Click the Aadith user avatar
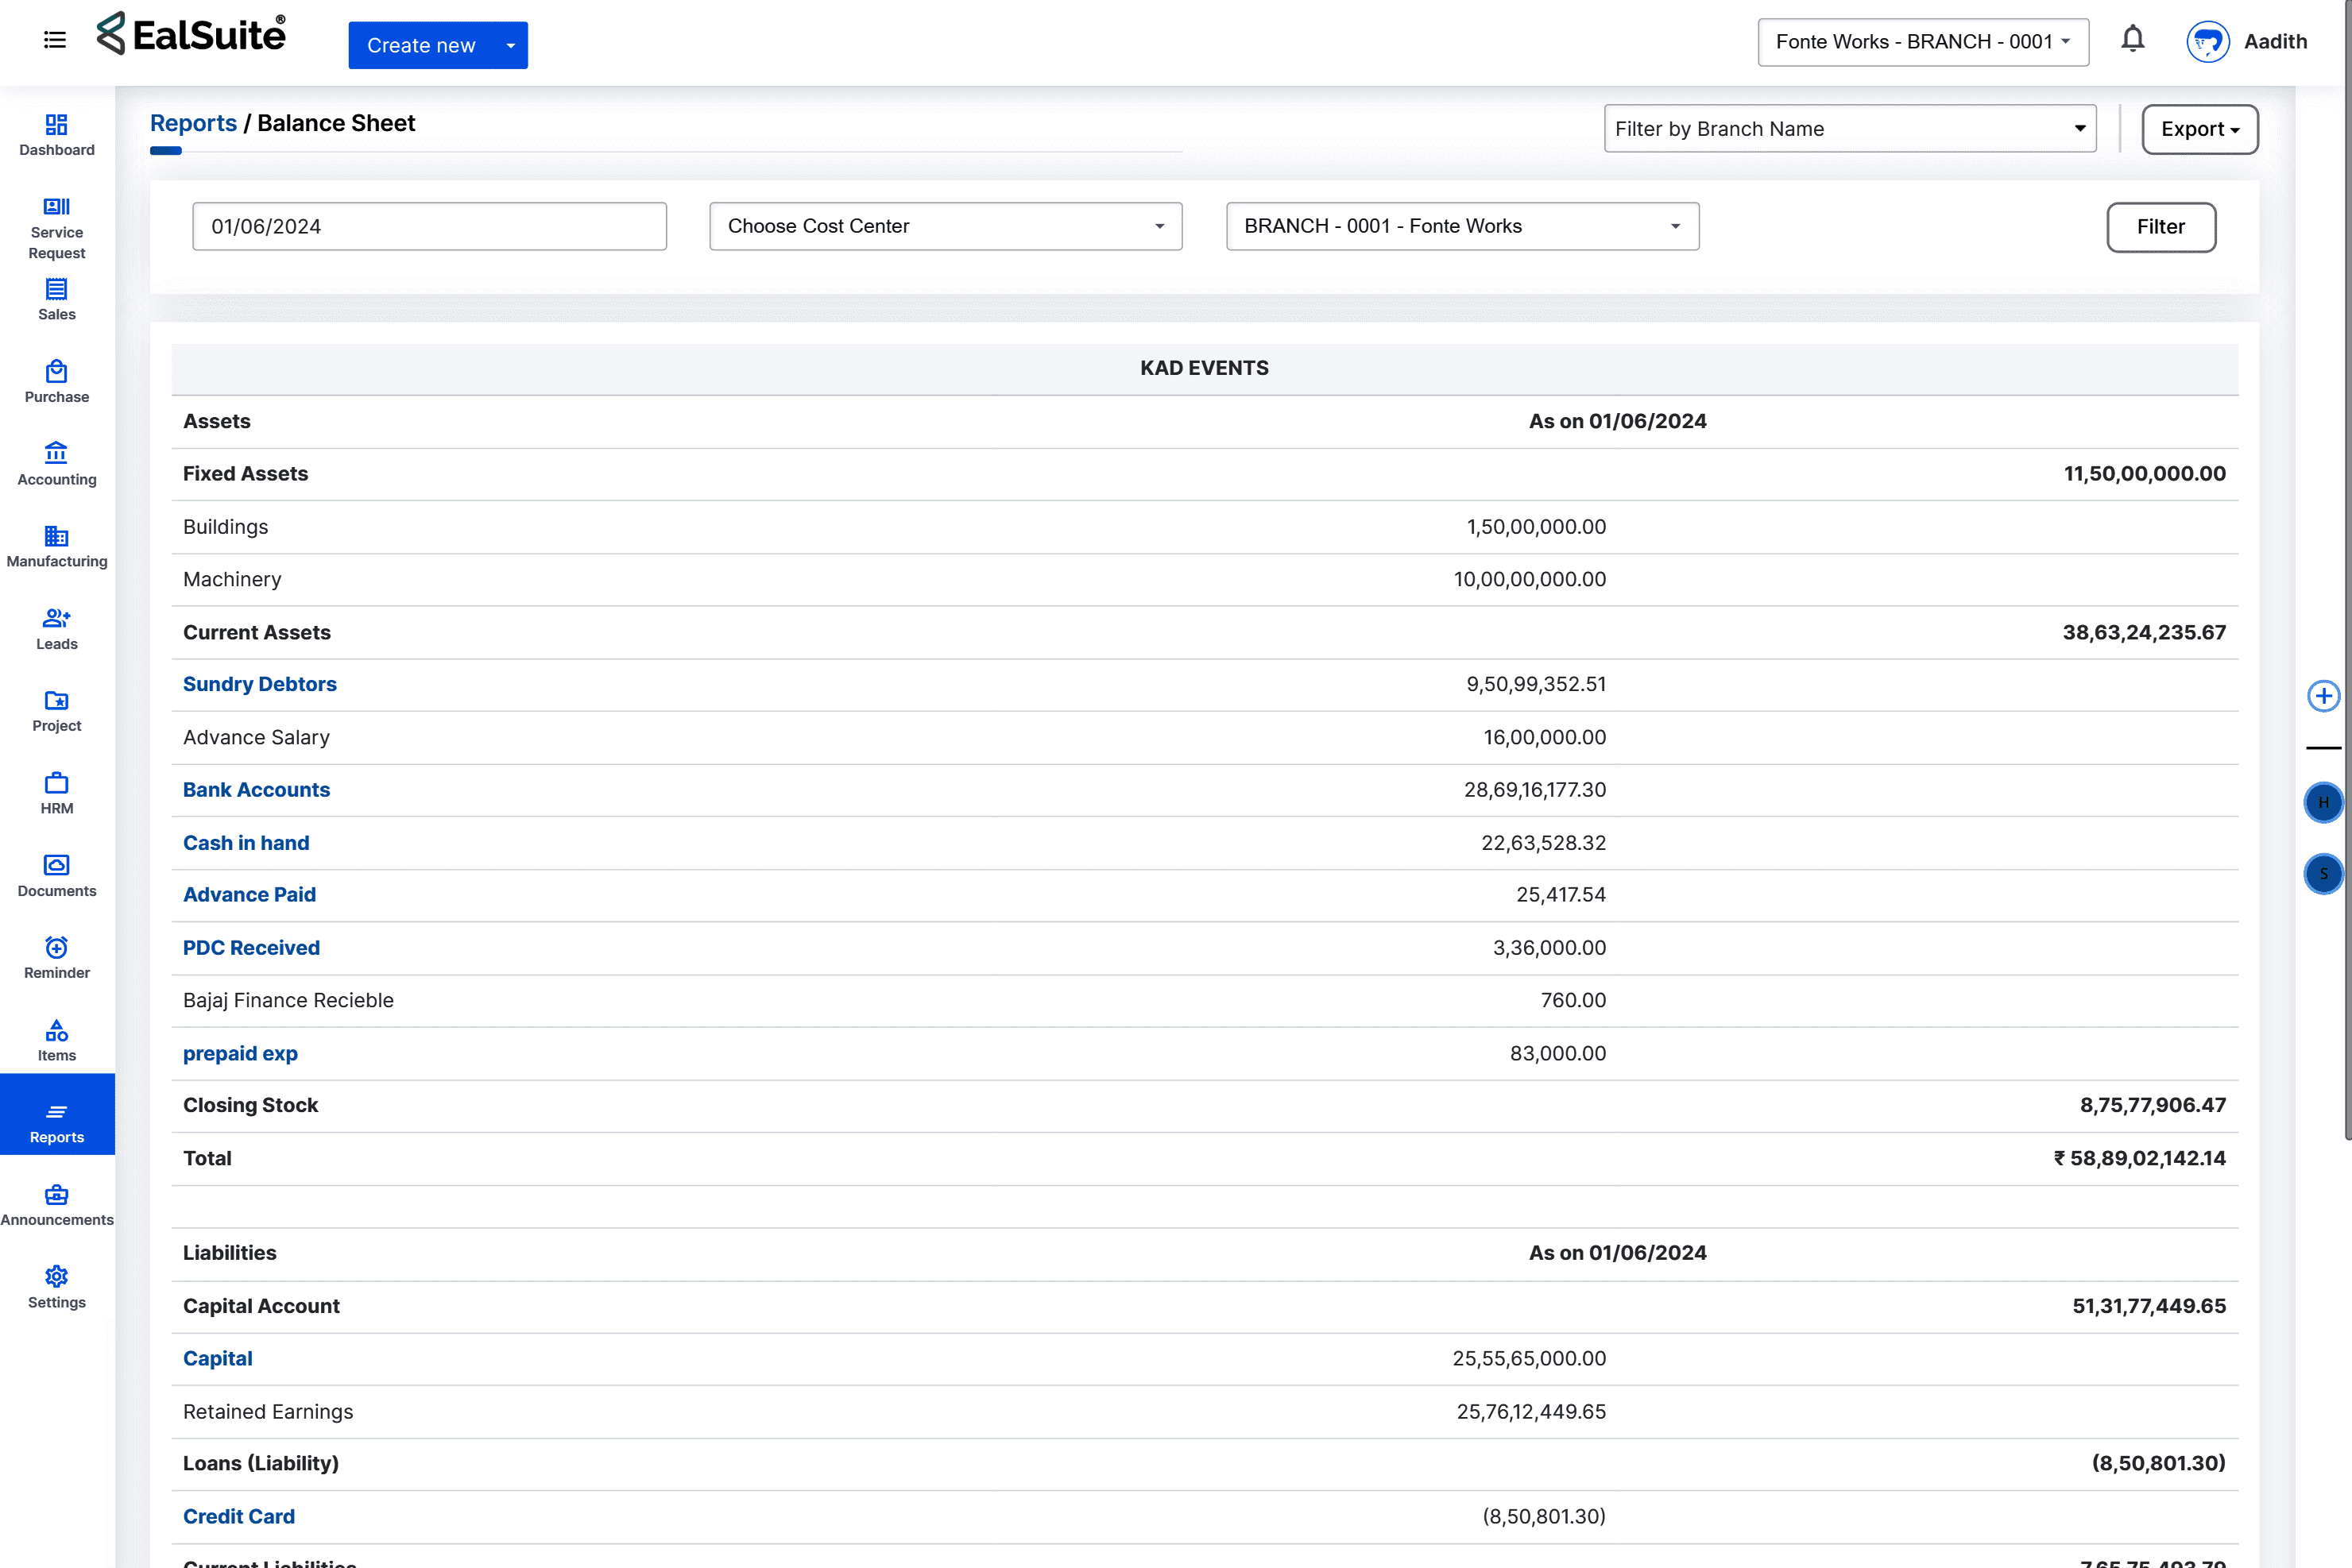2352x1568 pixels. [x=2207, y=42]
